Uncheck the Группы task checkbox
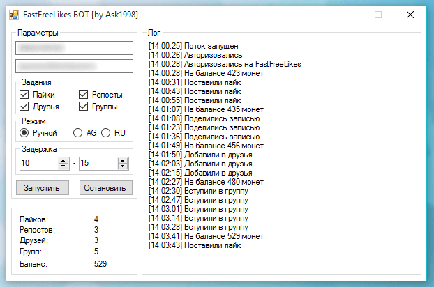Image resolution: width=434 pixels, height=287 pixels. 83,107
